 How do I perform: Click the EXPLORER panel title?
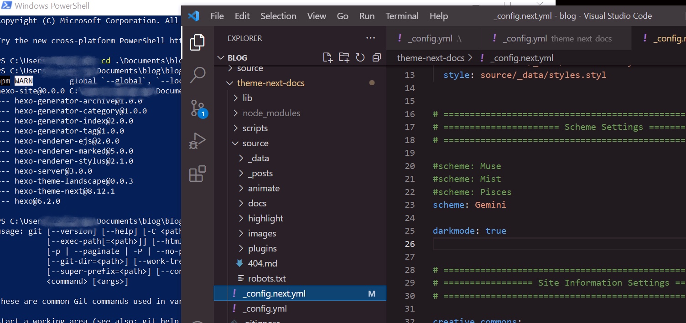(245, 38)
